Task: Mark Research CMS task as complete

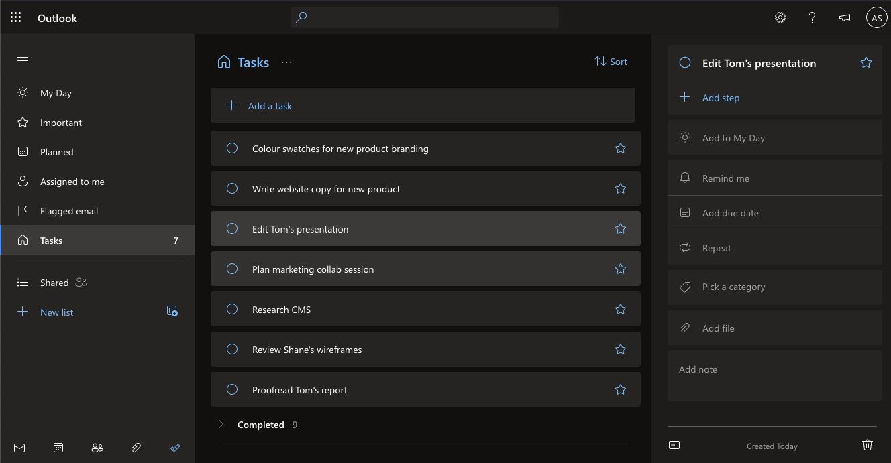Action: [x=232, y=310]
